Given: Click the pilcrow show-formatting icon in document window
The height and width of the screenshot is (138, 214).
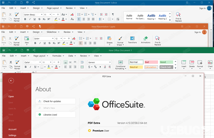Looking at the screenshot, I should (x=113, y=15).
